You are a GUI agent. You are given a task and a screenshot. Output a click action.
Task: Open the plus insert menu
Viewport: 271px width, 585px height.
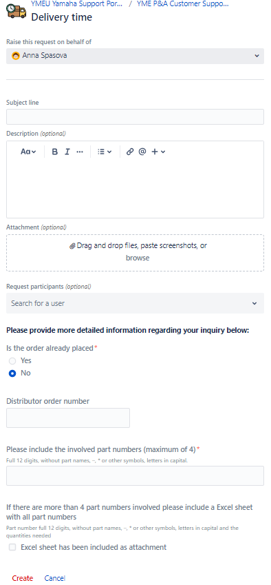[158, 152]
